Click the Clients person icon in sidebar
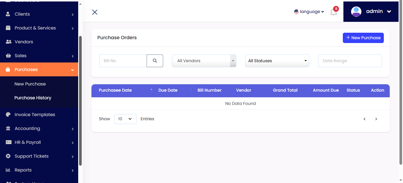 tap(8, 14)
